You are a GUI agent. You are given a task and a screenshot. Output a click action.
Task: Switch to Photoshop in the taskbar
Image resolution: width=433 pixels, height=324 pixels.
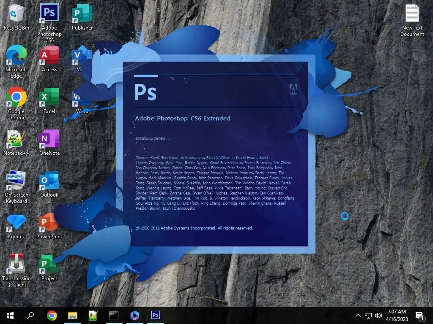pyautogui.click(x=156, y=316)
